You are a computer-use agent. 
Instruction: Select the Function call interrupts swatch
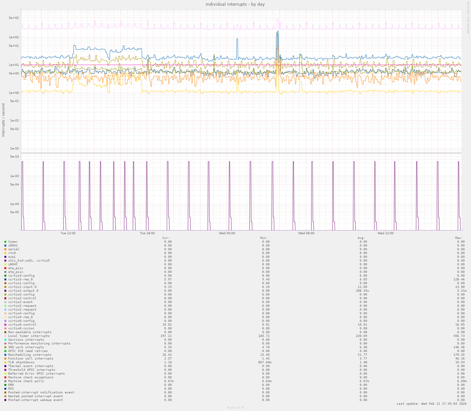point(5,359)
